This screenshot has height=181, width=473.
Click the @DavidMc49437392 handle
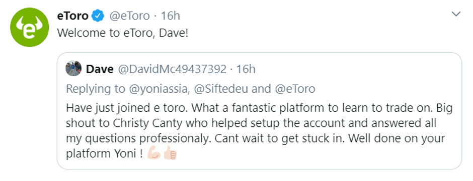172,69
